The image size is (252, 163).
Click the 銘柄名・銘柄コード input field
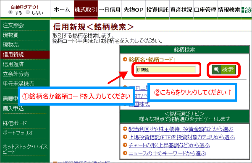coord(166,69)
